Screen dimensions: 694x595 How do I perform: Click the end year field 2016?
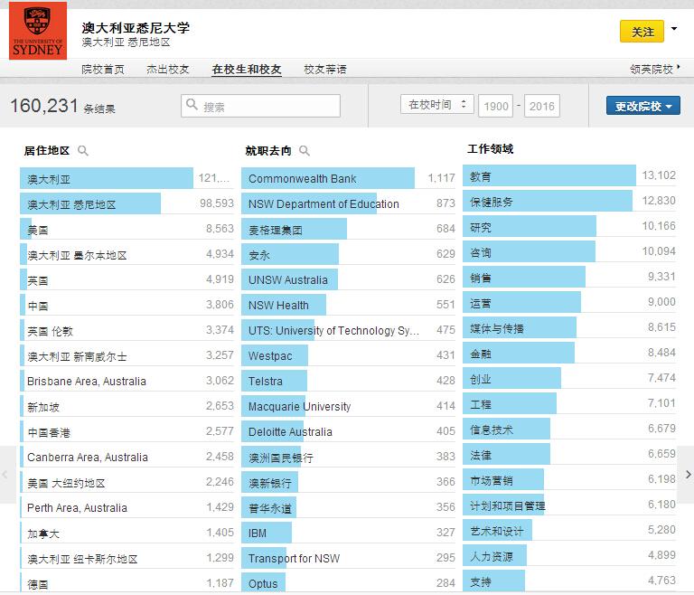(542, 106)
